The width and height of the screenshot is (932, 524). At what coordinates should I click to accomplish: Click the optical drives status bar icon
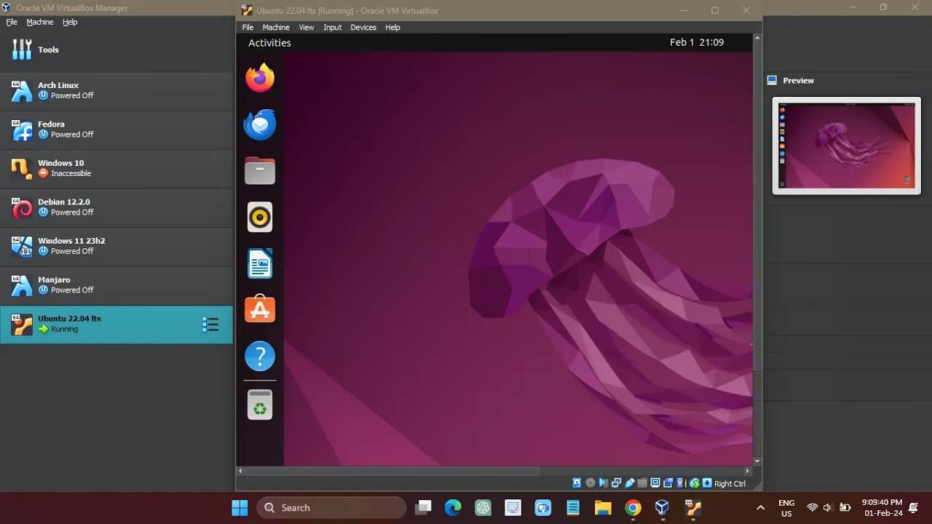click(590, 483)
